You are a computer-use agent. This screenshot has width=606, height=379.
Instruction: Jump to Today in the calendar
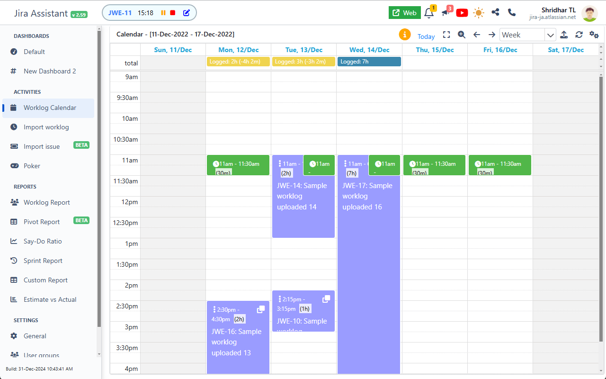click(426, 36)
